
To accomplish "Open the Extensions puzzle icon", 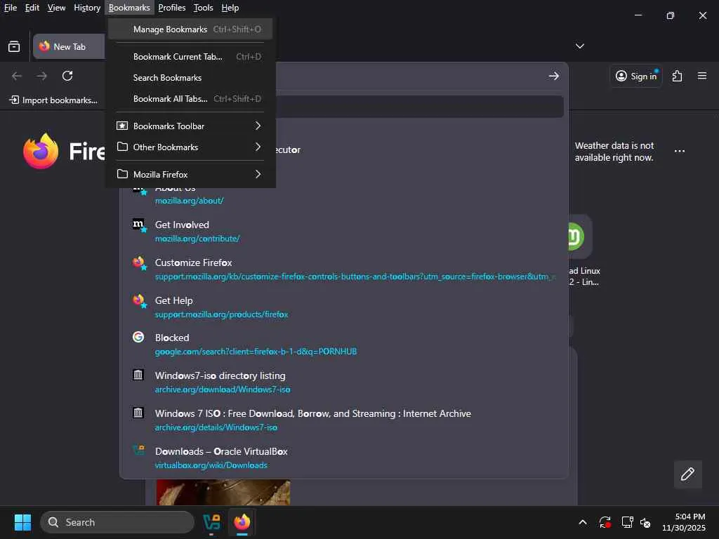I will point(677,76).
